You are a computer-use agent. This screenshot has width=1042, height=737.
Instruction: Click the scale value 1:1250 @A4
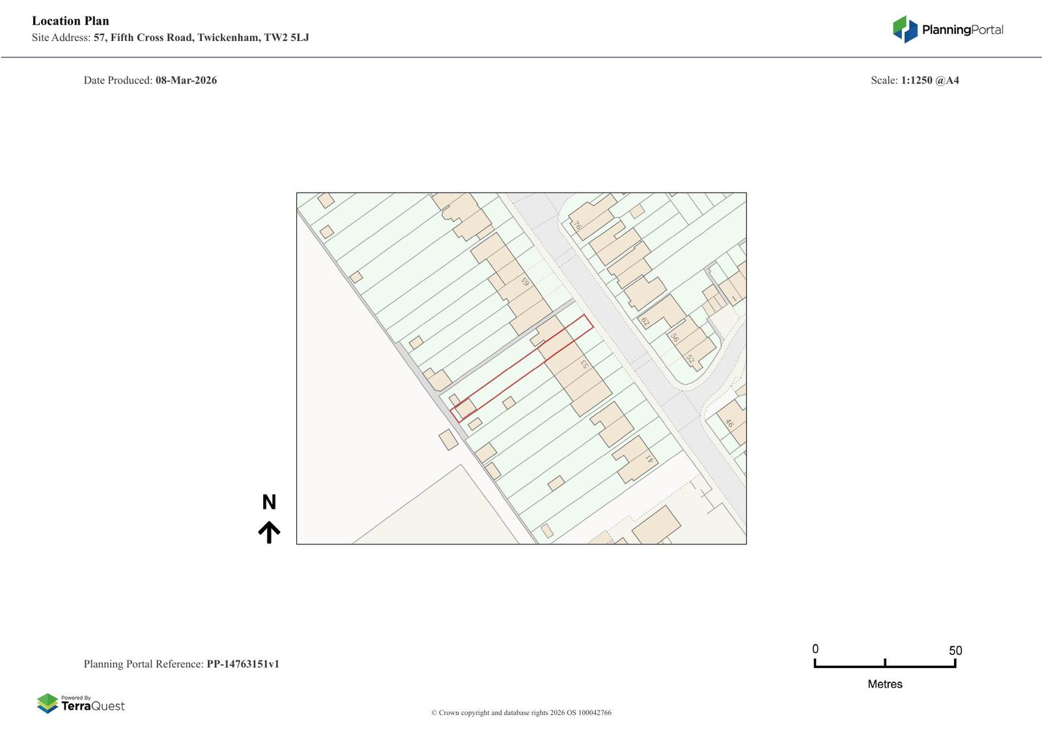click(929, 81)
